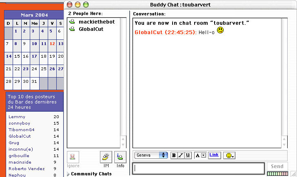Click the connection strength meter

pos(277,174)
